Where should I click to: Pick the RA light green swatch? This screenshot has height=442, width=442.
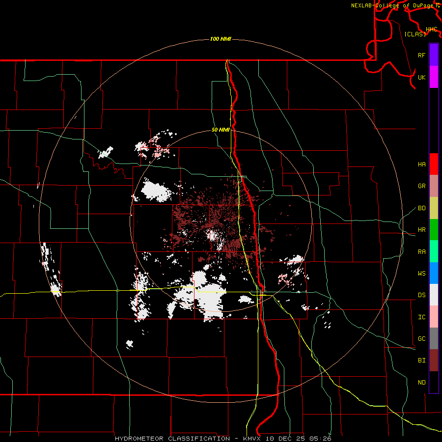pos(434,251)
